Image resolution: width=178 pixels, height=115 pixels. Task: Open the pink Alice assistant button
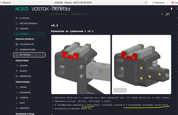click(173, 3)
